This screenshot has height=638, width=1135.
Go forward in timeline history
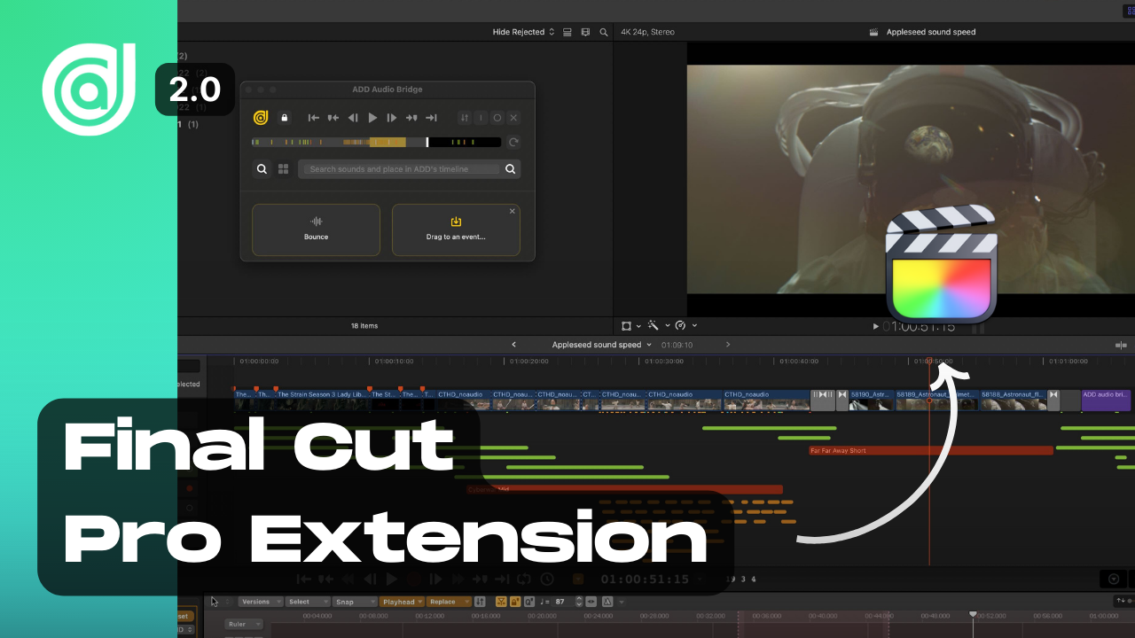point(728,345)
